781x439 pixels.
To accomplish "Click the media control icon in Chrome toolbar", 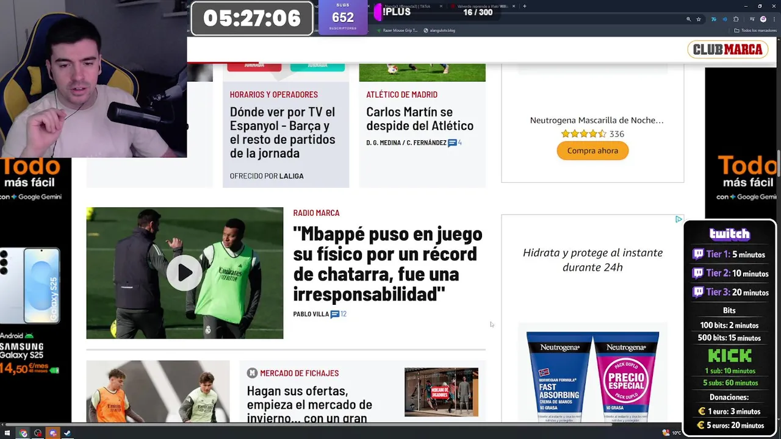I will click(752, 20).
